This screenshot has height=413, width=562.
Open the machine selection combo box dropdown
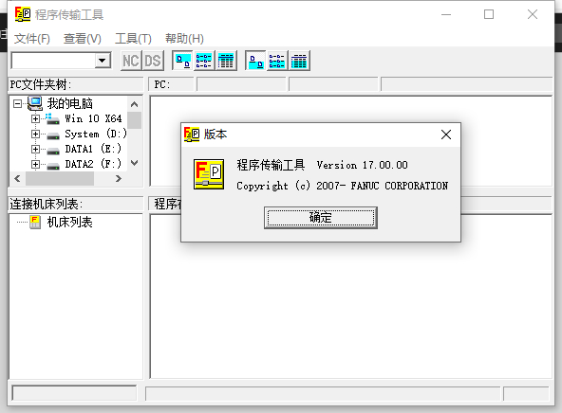pos(103,61)
